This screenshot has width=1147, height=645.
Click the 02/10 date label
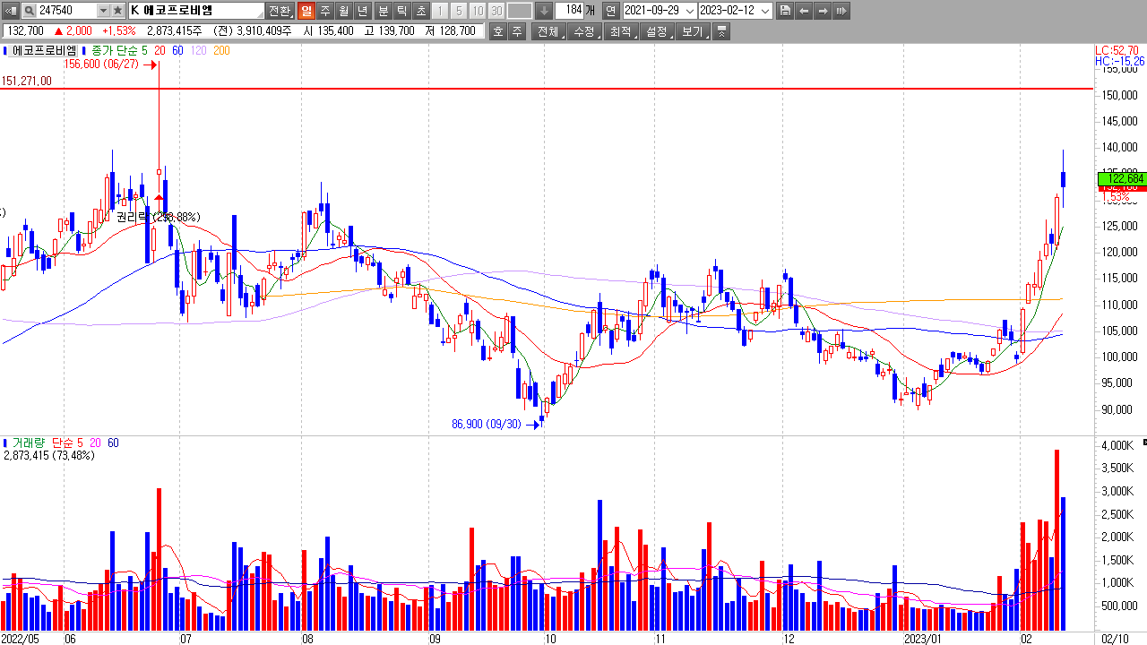1115,639
